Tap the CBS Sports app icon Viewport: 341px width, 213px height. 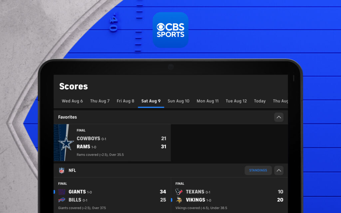coord(170,30)
